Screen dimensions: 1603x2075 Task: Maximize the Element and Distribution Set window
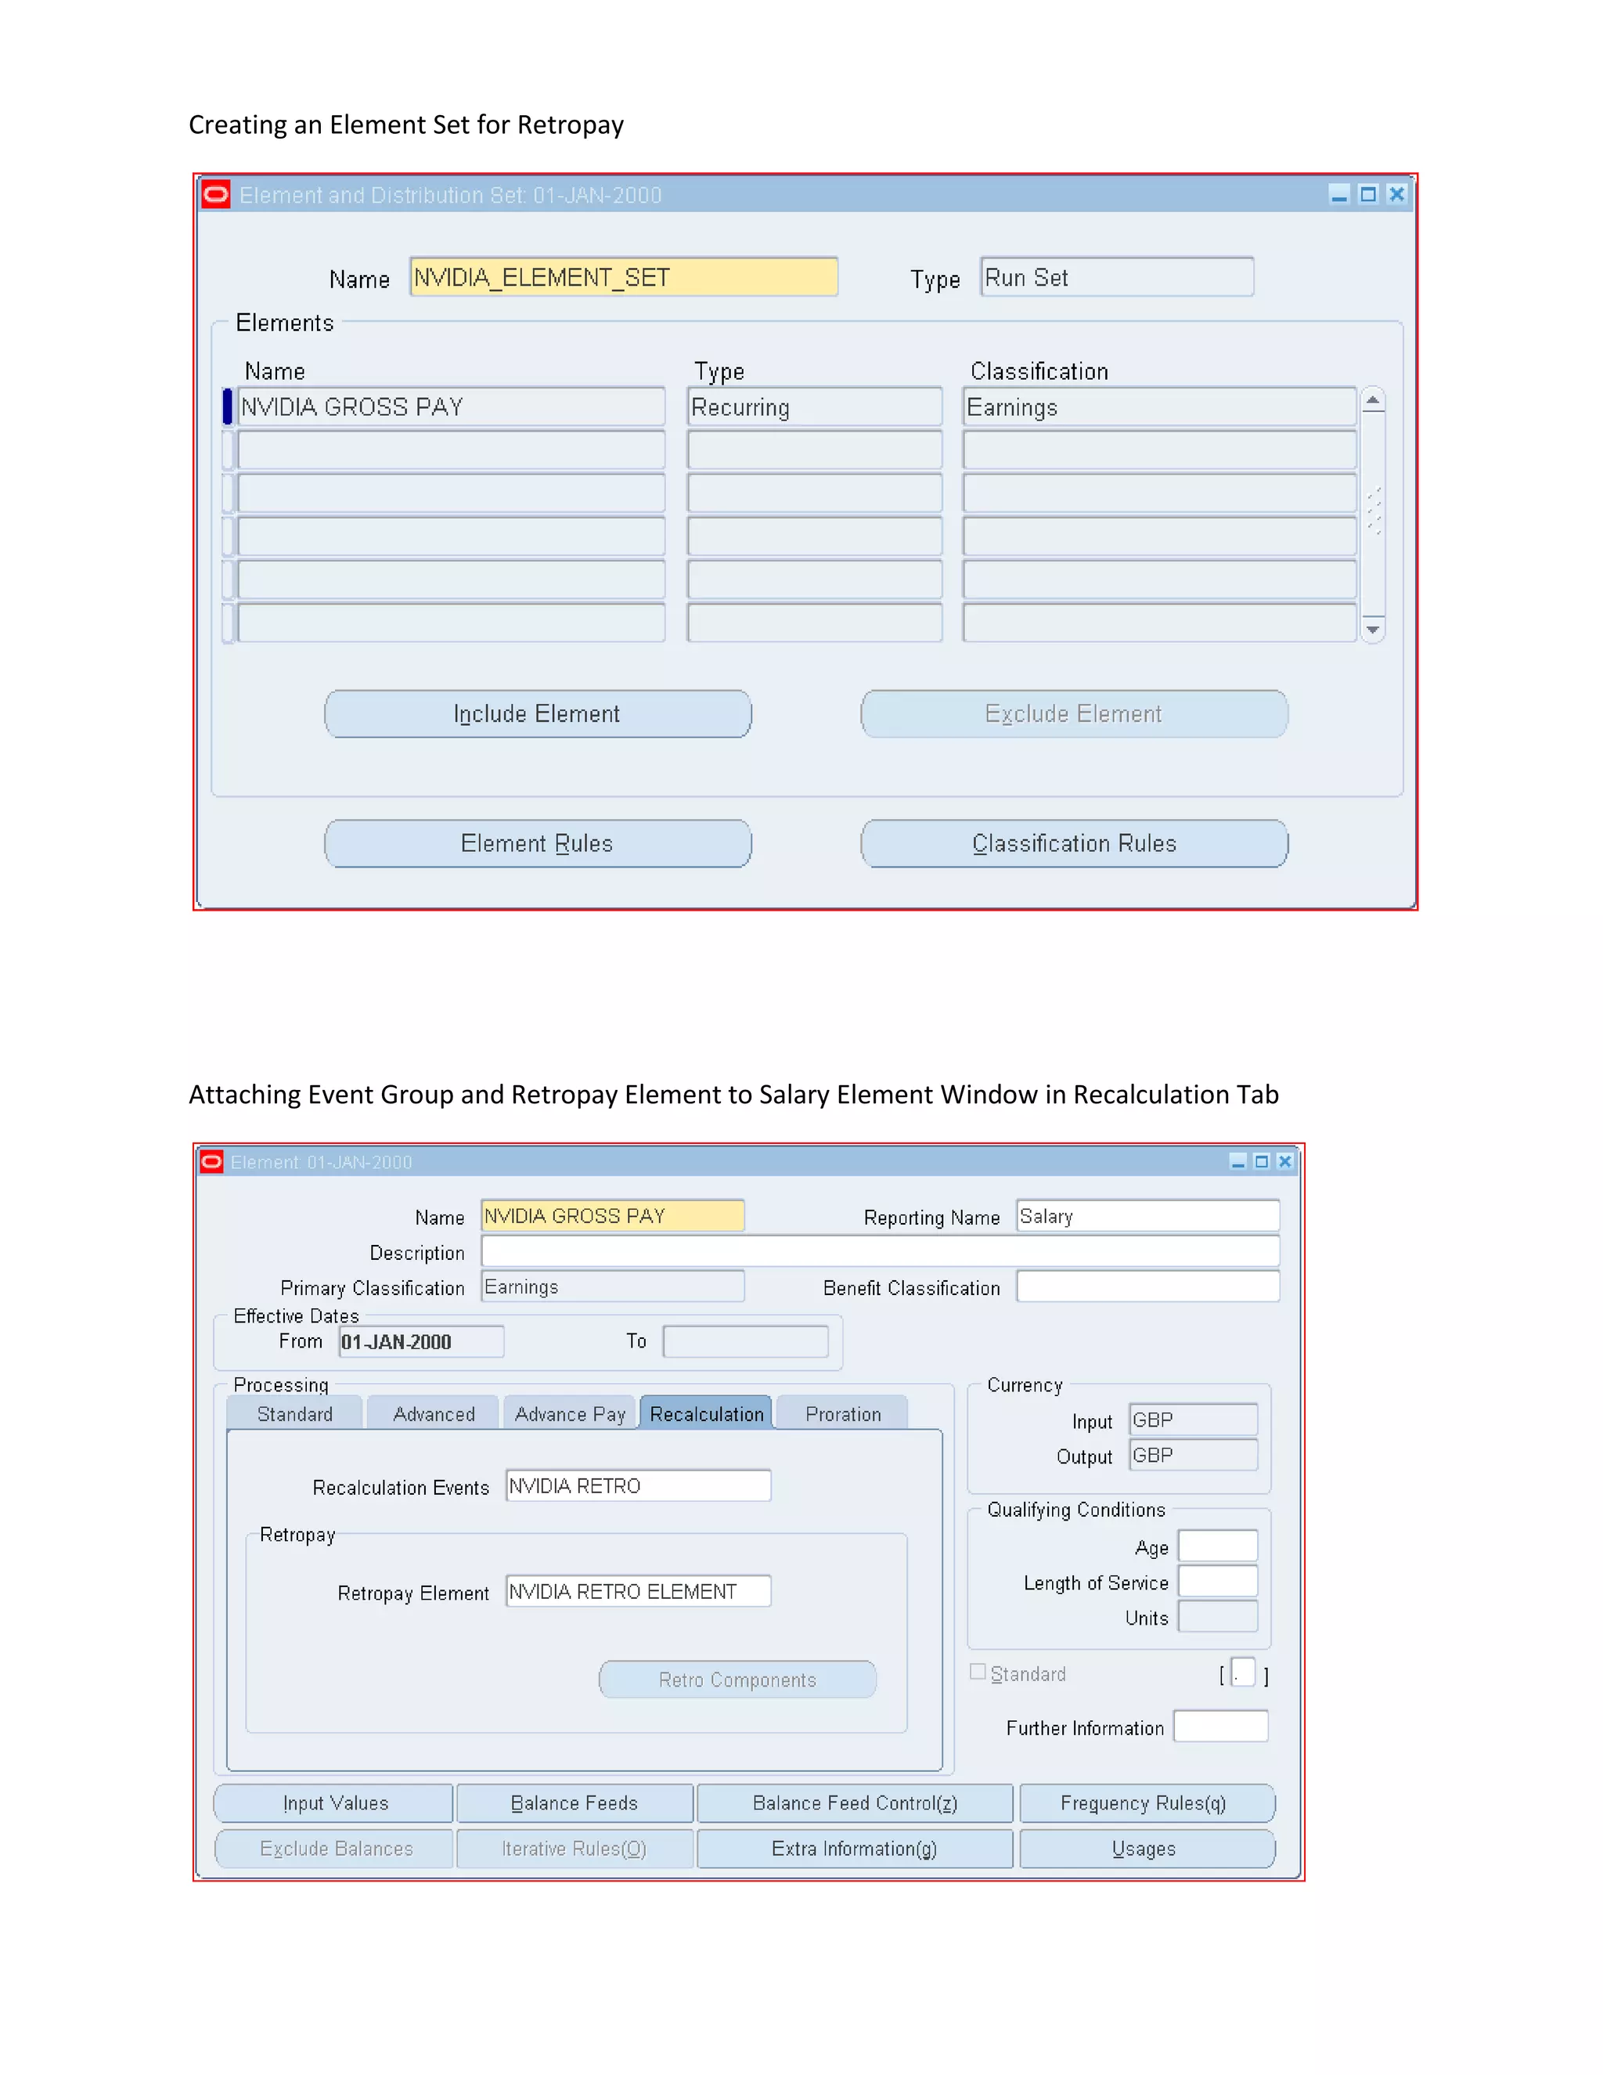pyautogui.click(x=1368, y=195)
